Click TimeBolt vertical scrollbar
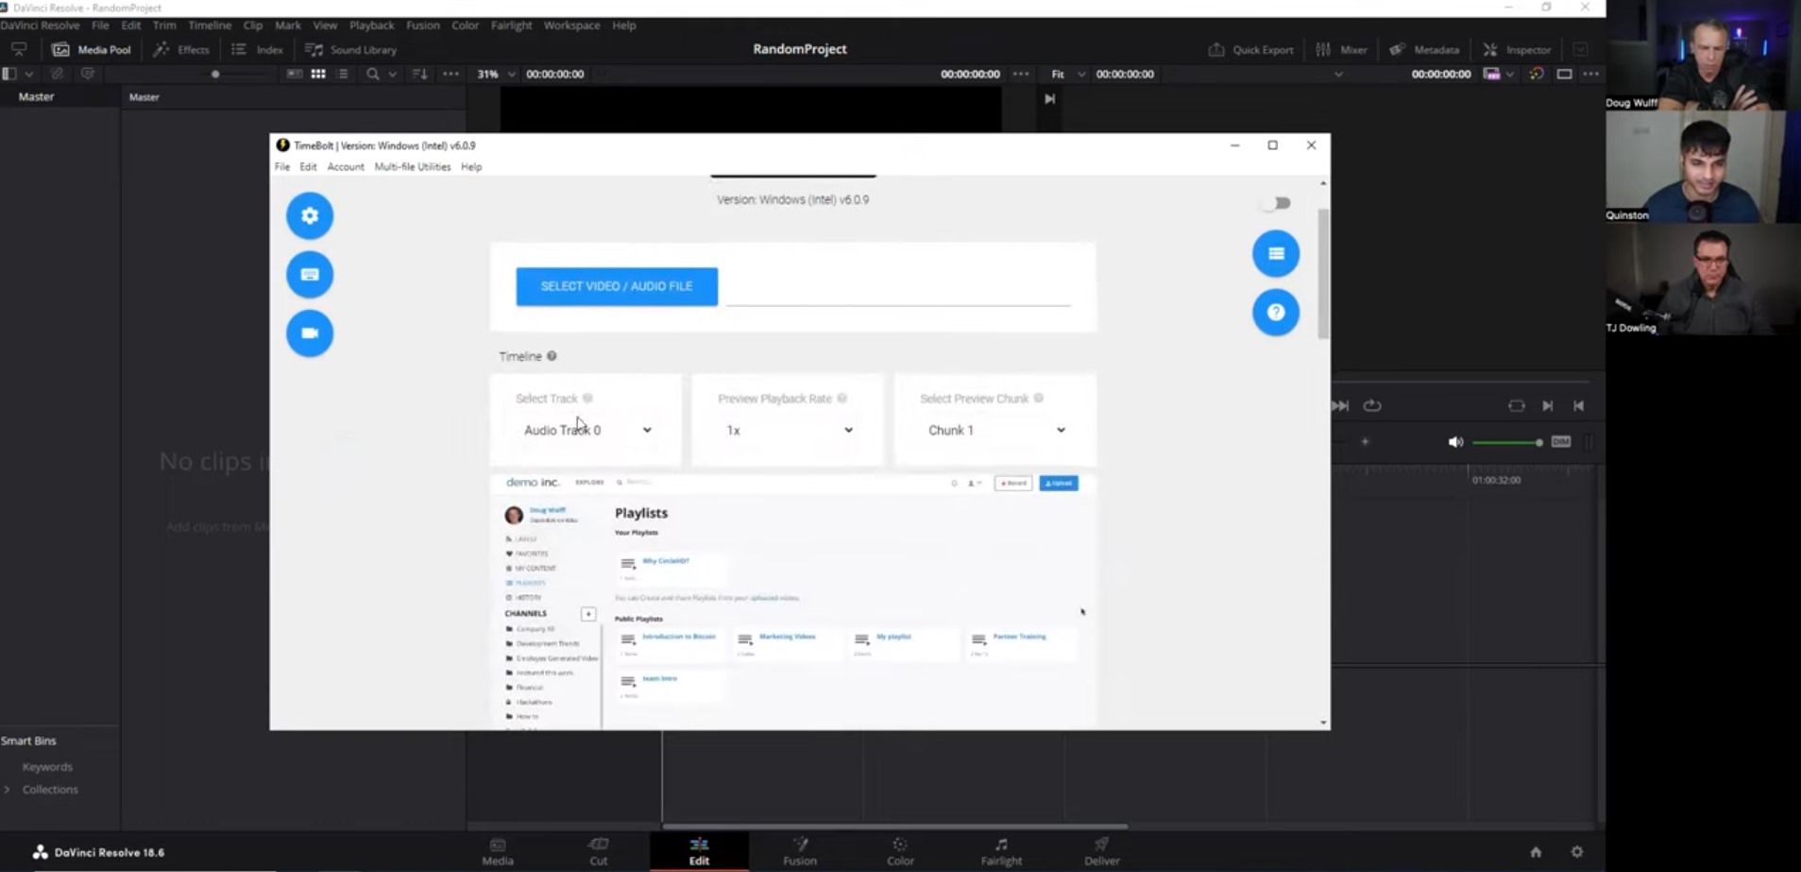This screenshot has width=1801, height=872. [1323, 274]
